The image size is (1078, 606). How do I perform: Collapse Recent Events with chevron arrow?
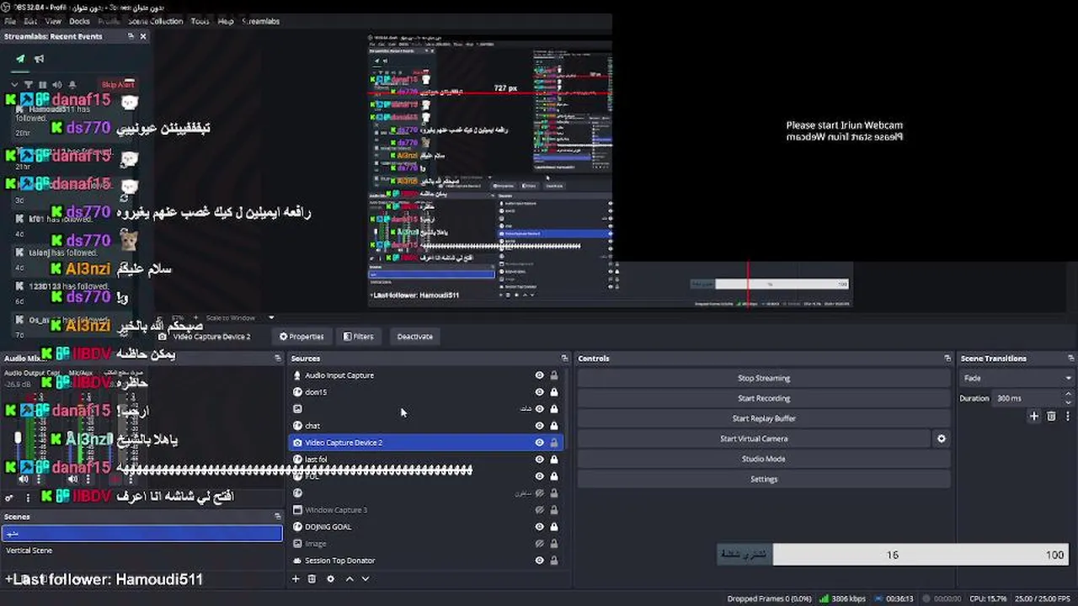pos(14,85)
